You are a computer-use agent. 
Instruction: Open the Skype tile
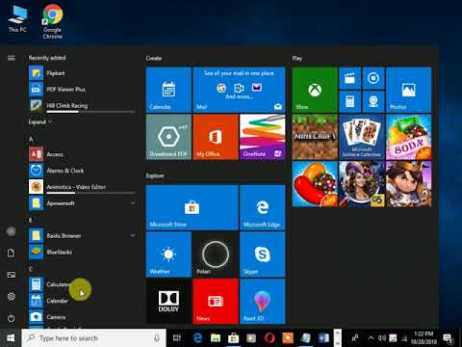click(263, 254)
